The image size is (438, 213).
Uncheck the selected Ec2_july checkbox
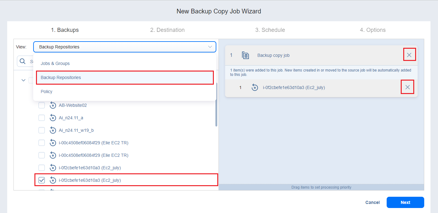[42, 180]
